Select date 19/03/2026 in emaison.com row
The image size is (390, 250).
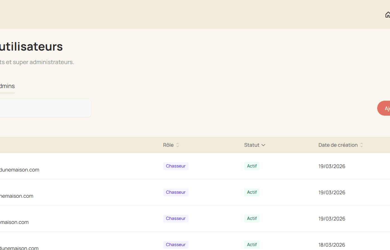[x=332, y=219]
